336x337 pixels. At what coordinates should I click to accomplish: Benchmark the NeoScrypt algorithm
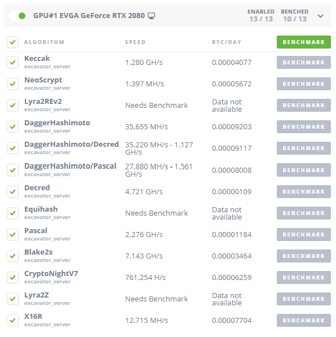click(x=303, y=84)
